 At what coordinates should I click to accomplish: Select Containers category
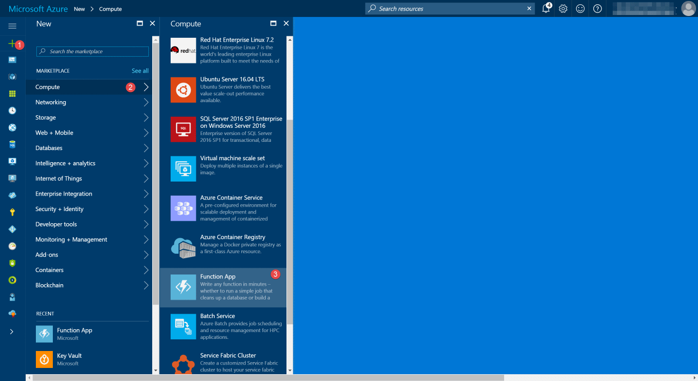pyautogui.click(x=89, y=270)
